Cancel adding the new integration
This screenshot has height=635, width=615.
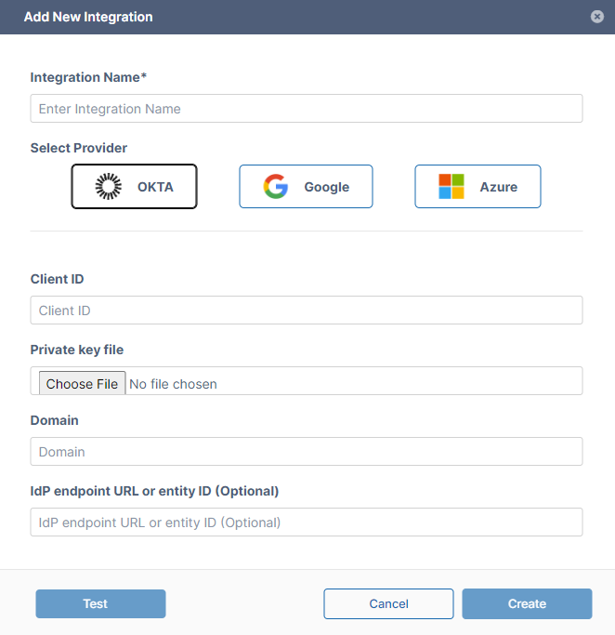coord(388,603)
